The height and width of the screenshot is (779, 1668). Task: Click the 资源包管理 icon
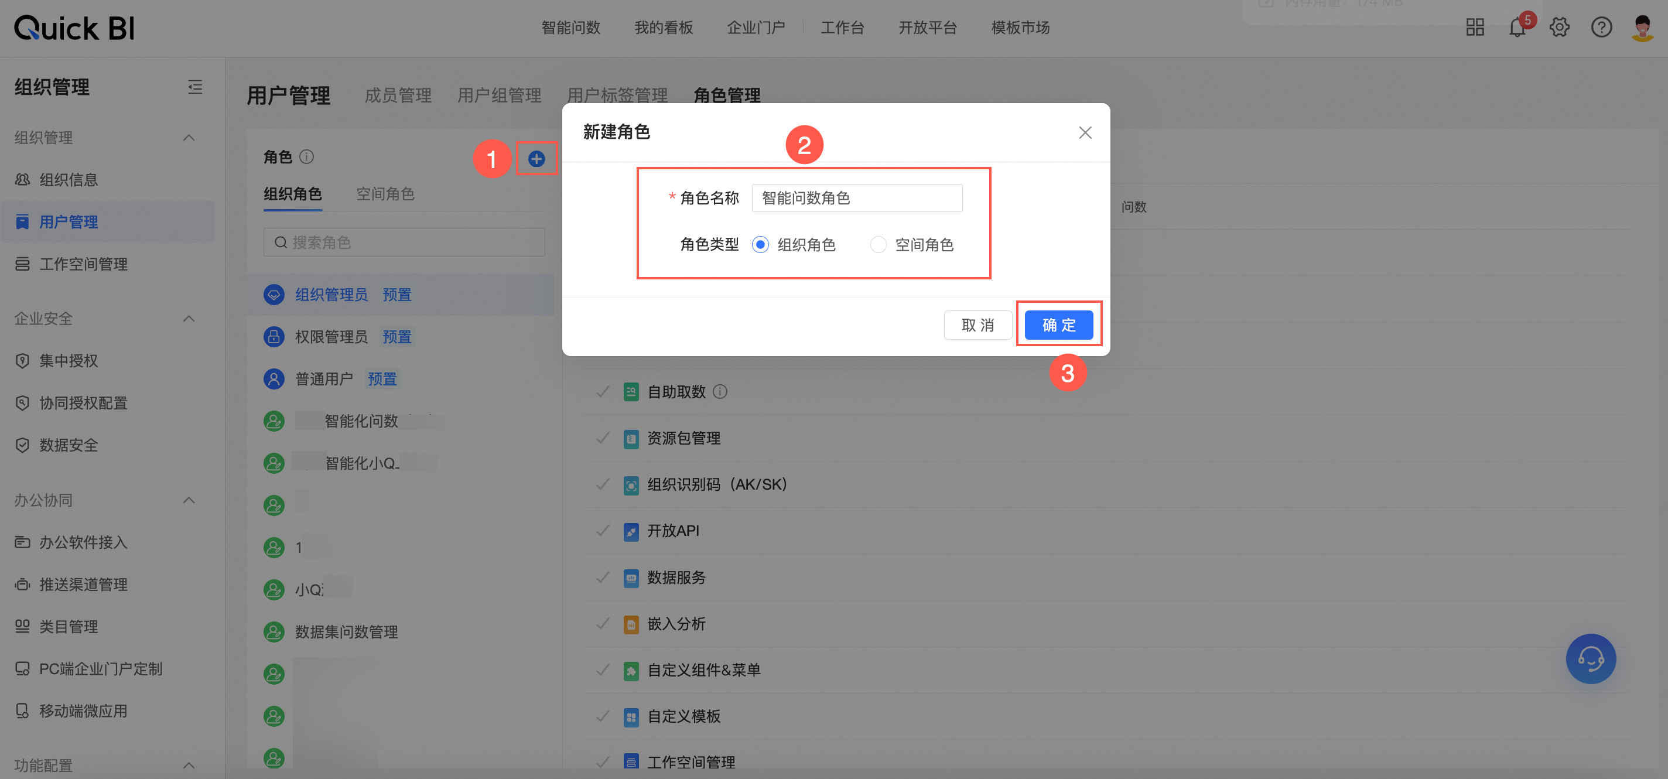[631, 438]
